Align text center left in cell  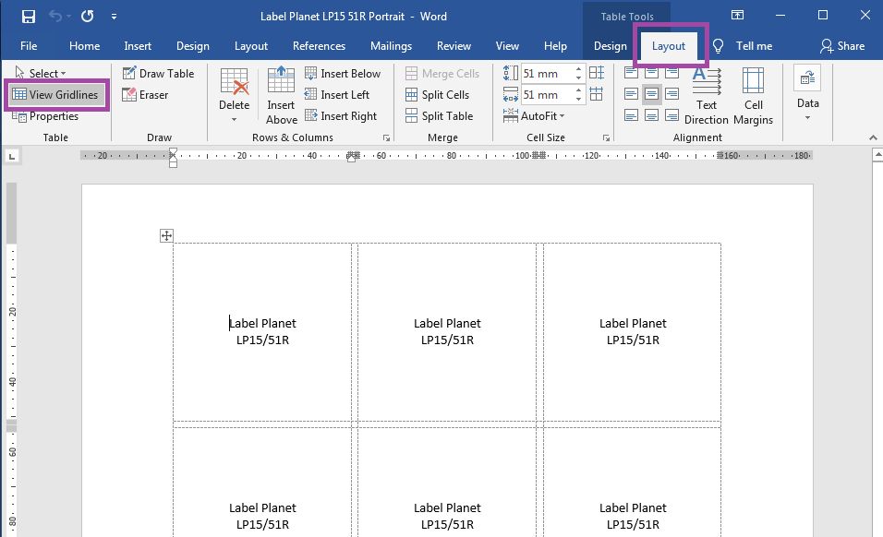point(631,94)
